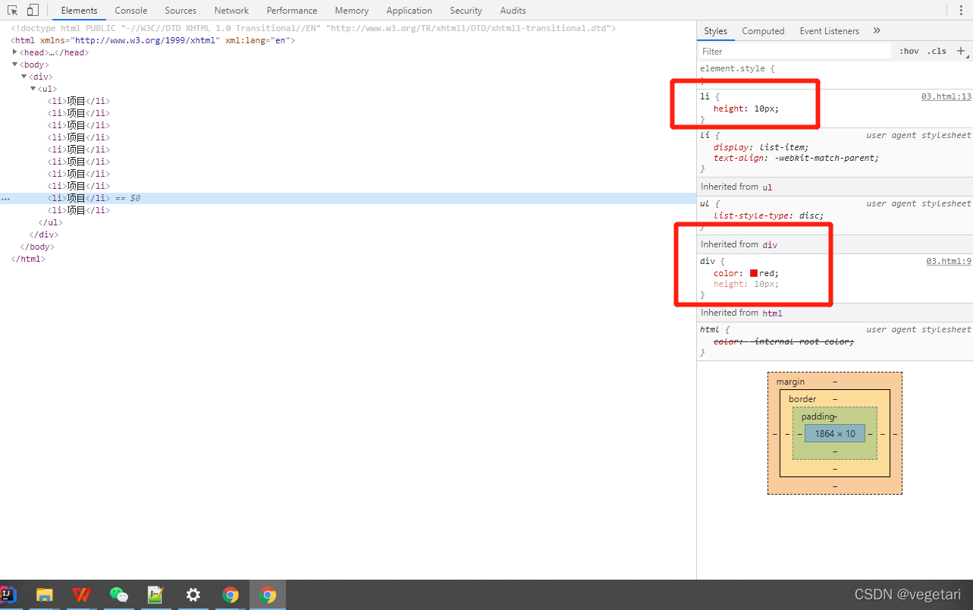The height and width of the screenshot is (610, 973).
Task: Open the Application tab
Action: click(x=410, y=11)
